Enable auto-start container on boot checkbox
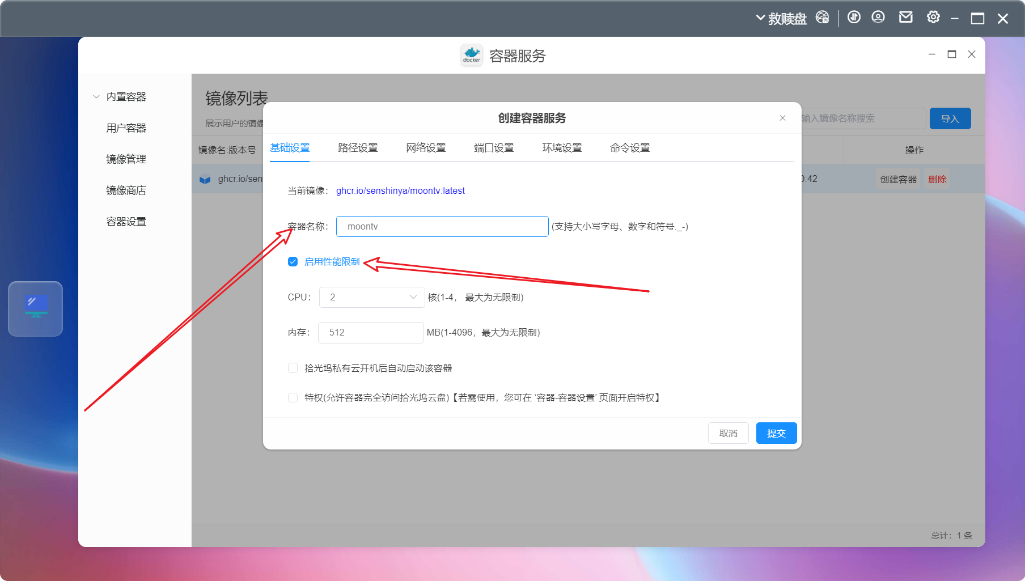This screenshot has height=581, width=1025. click(293, 368)
